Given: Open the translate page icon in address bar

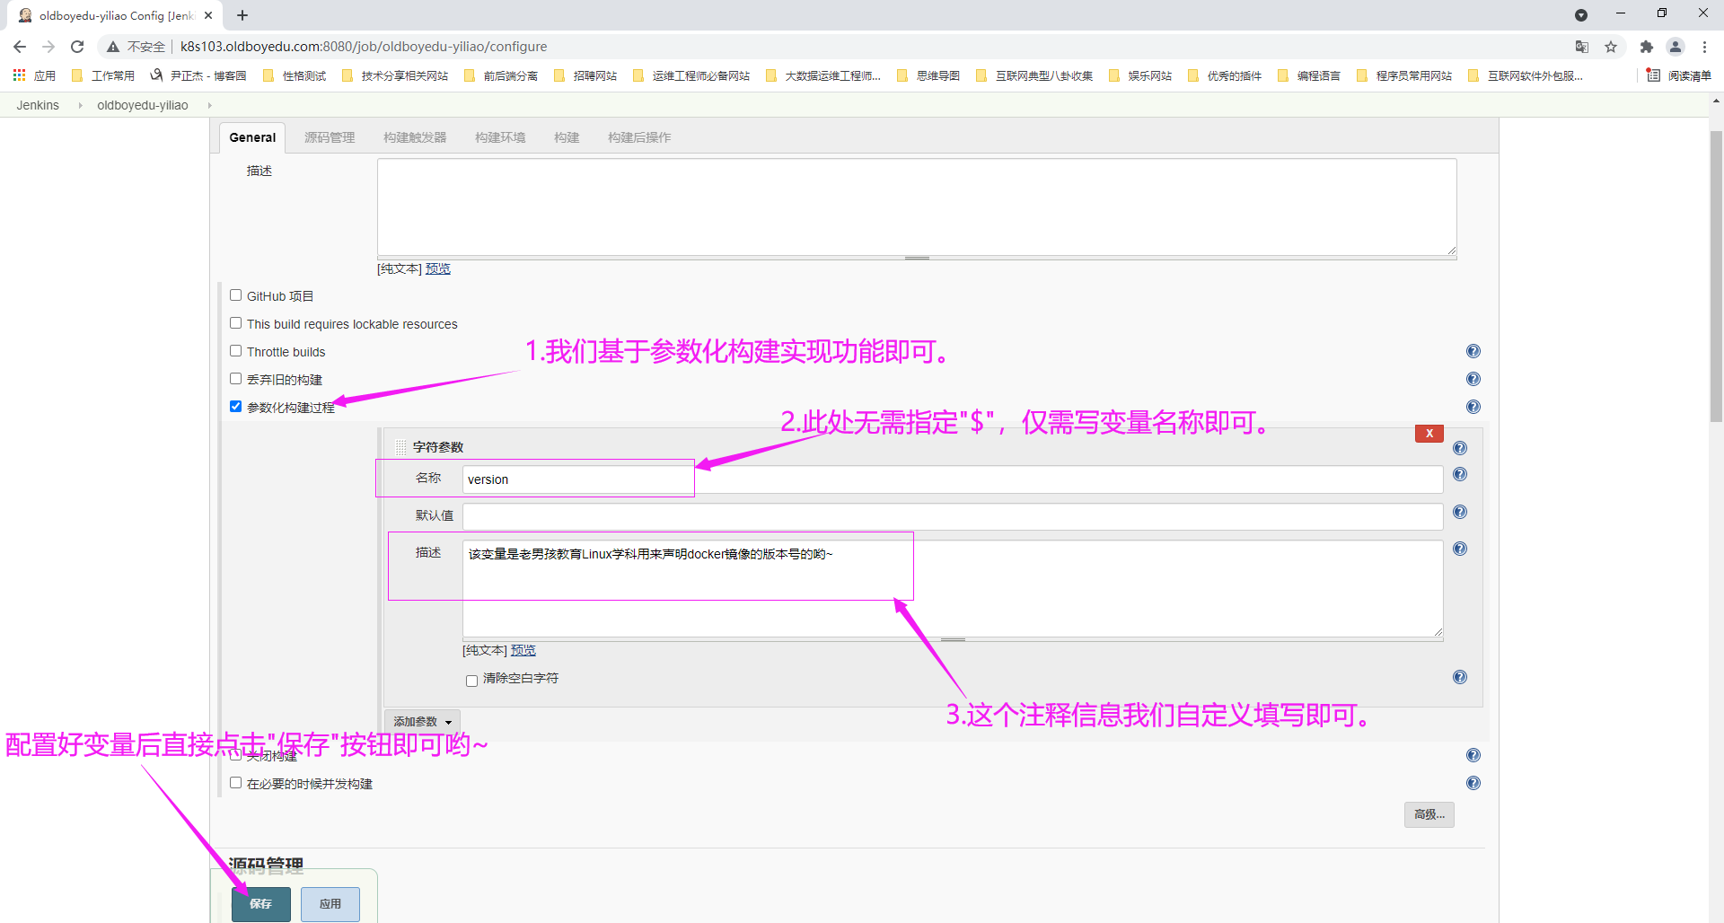Looking at the screenshot, I should click(1581, 47).
